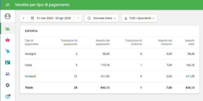203x101 pixels.
Task: Click the Transazioni di rimborso column header
Action: coord(134,42)
